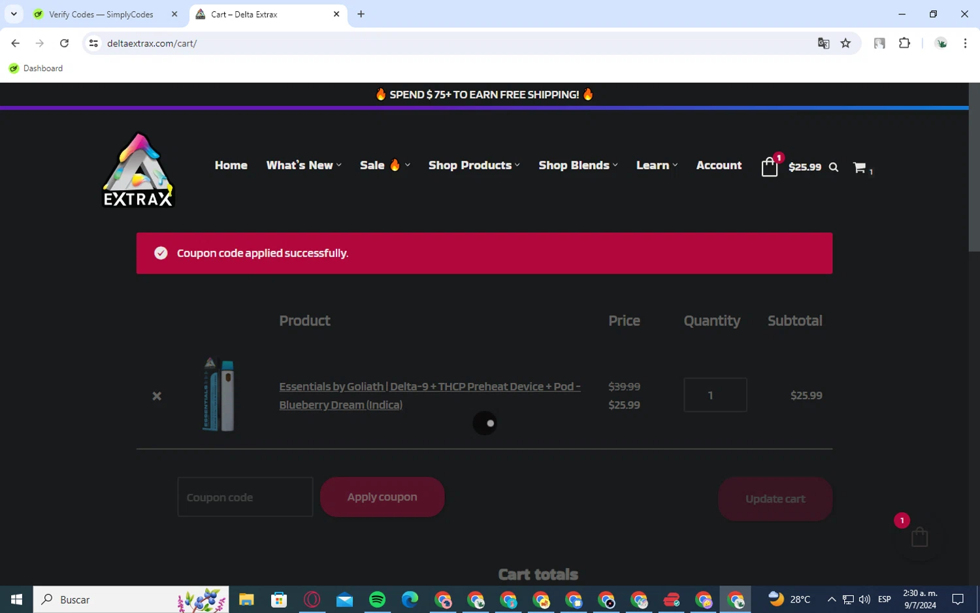Close the Cart – Delta Extrax tab
The width and height of the screenshot is (980, 613).
336,14
